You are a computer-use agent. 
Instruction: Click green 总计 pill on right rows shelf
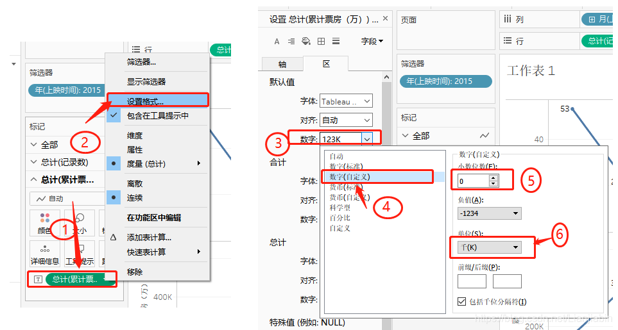[x=597, y=40]
